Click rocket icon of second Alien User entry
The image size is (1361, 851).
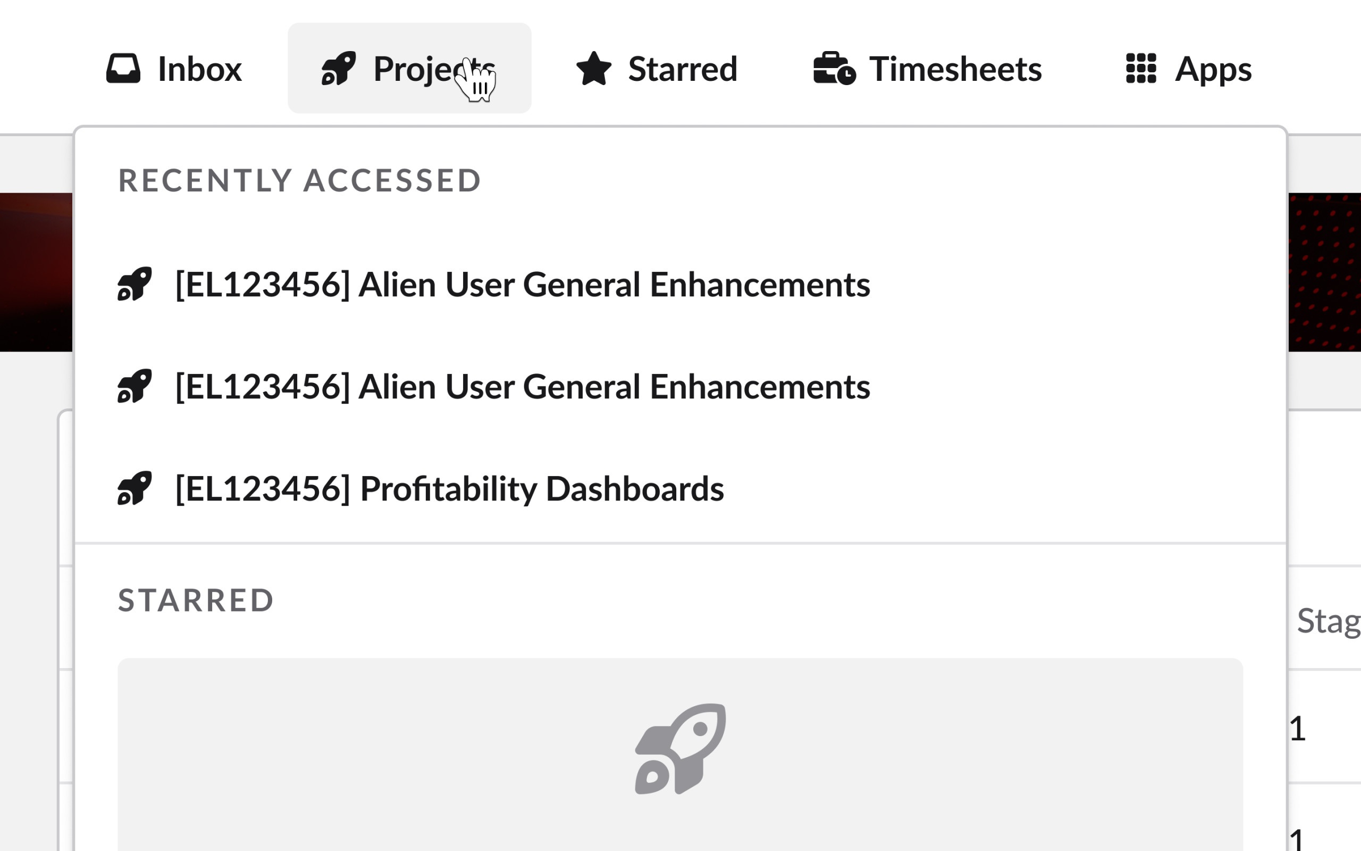coord(135,386)
